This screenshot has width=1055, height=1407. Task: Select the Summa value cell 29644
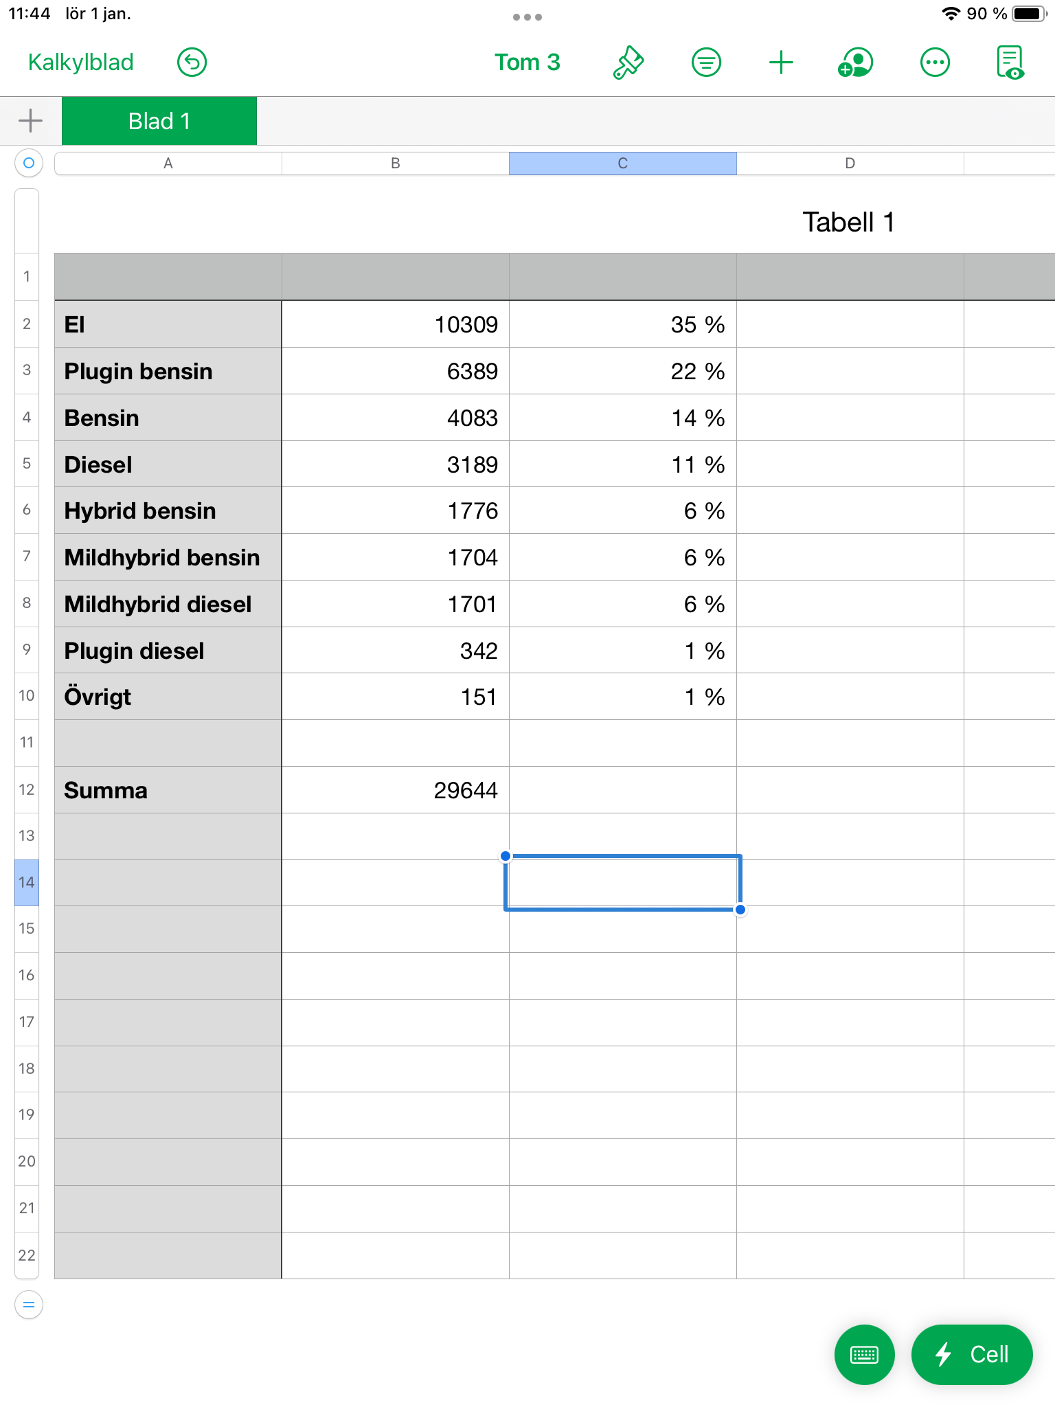coord(396,790)
